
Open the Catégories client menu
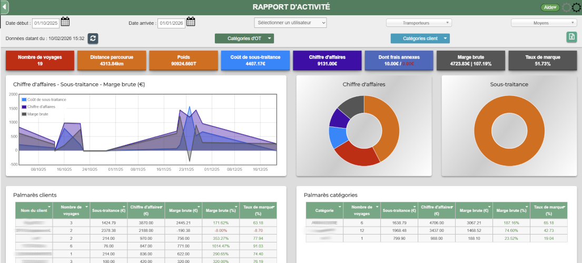pyautogui.click(x=420, y=38)
